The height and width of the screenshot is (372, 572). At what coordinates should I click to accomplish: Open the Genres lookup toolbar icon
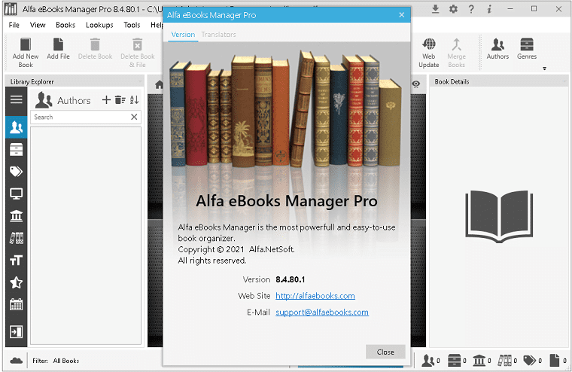[526, 48]
